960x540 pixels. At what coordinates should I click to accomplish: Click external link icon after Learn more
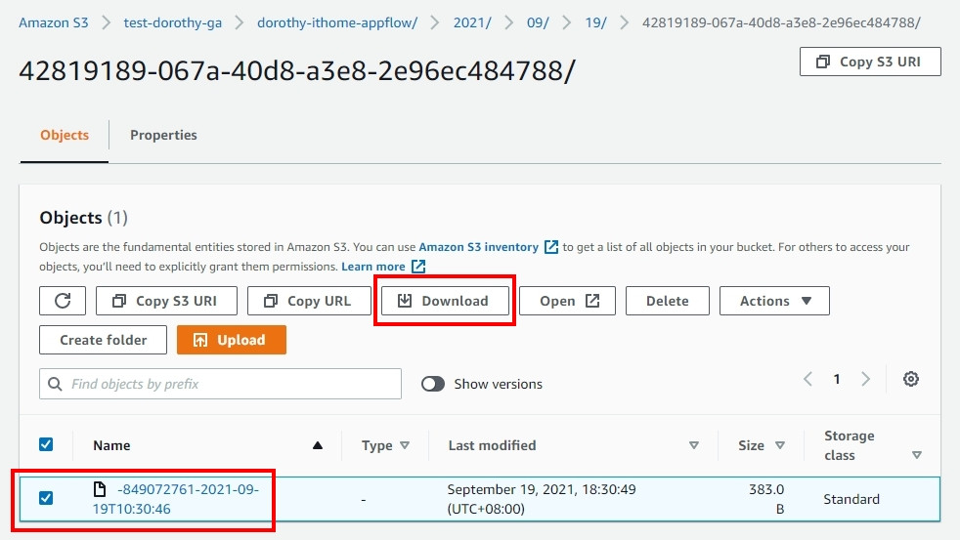418,267
